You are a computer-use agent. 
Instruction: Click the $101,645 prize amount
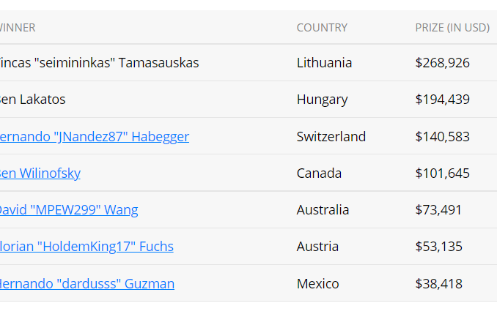[x=442, y=173]
